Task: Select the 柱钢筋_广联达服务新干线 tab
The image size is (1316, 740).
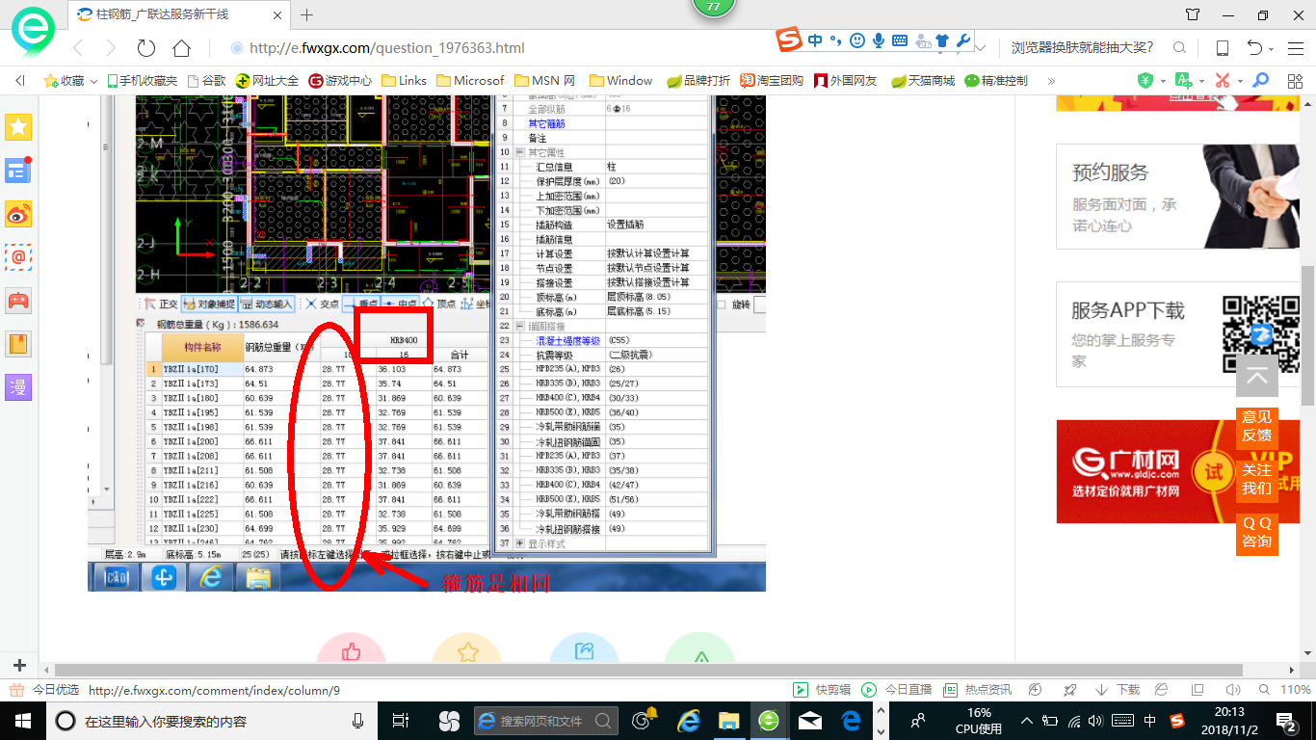Action: [178, 14]
